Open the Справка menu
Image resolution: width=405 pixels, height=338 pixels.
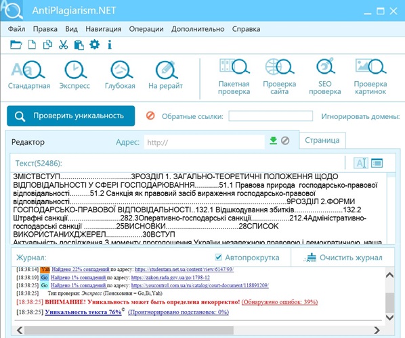coord(246,29)
